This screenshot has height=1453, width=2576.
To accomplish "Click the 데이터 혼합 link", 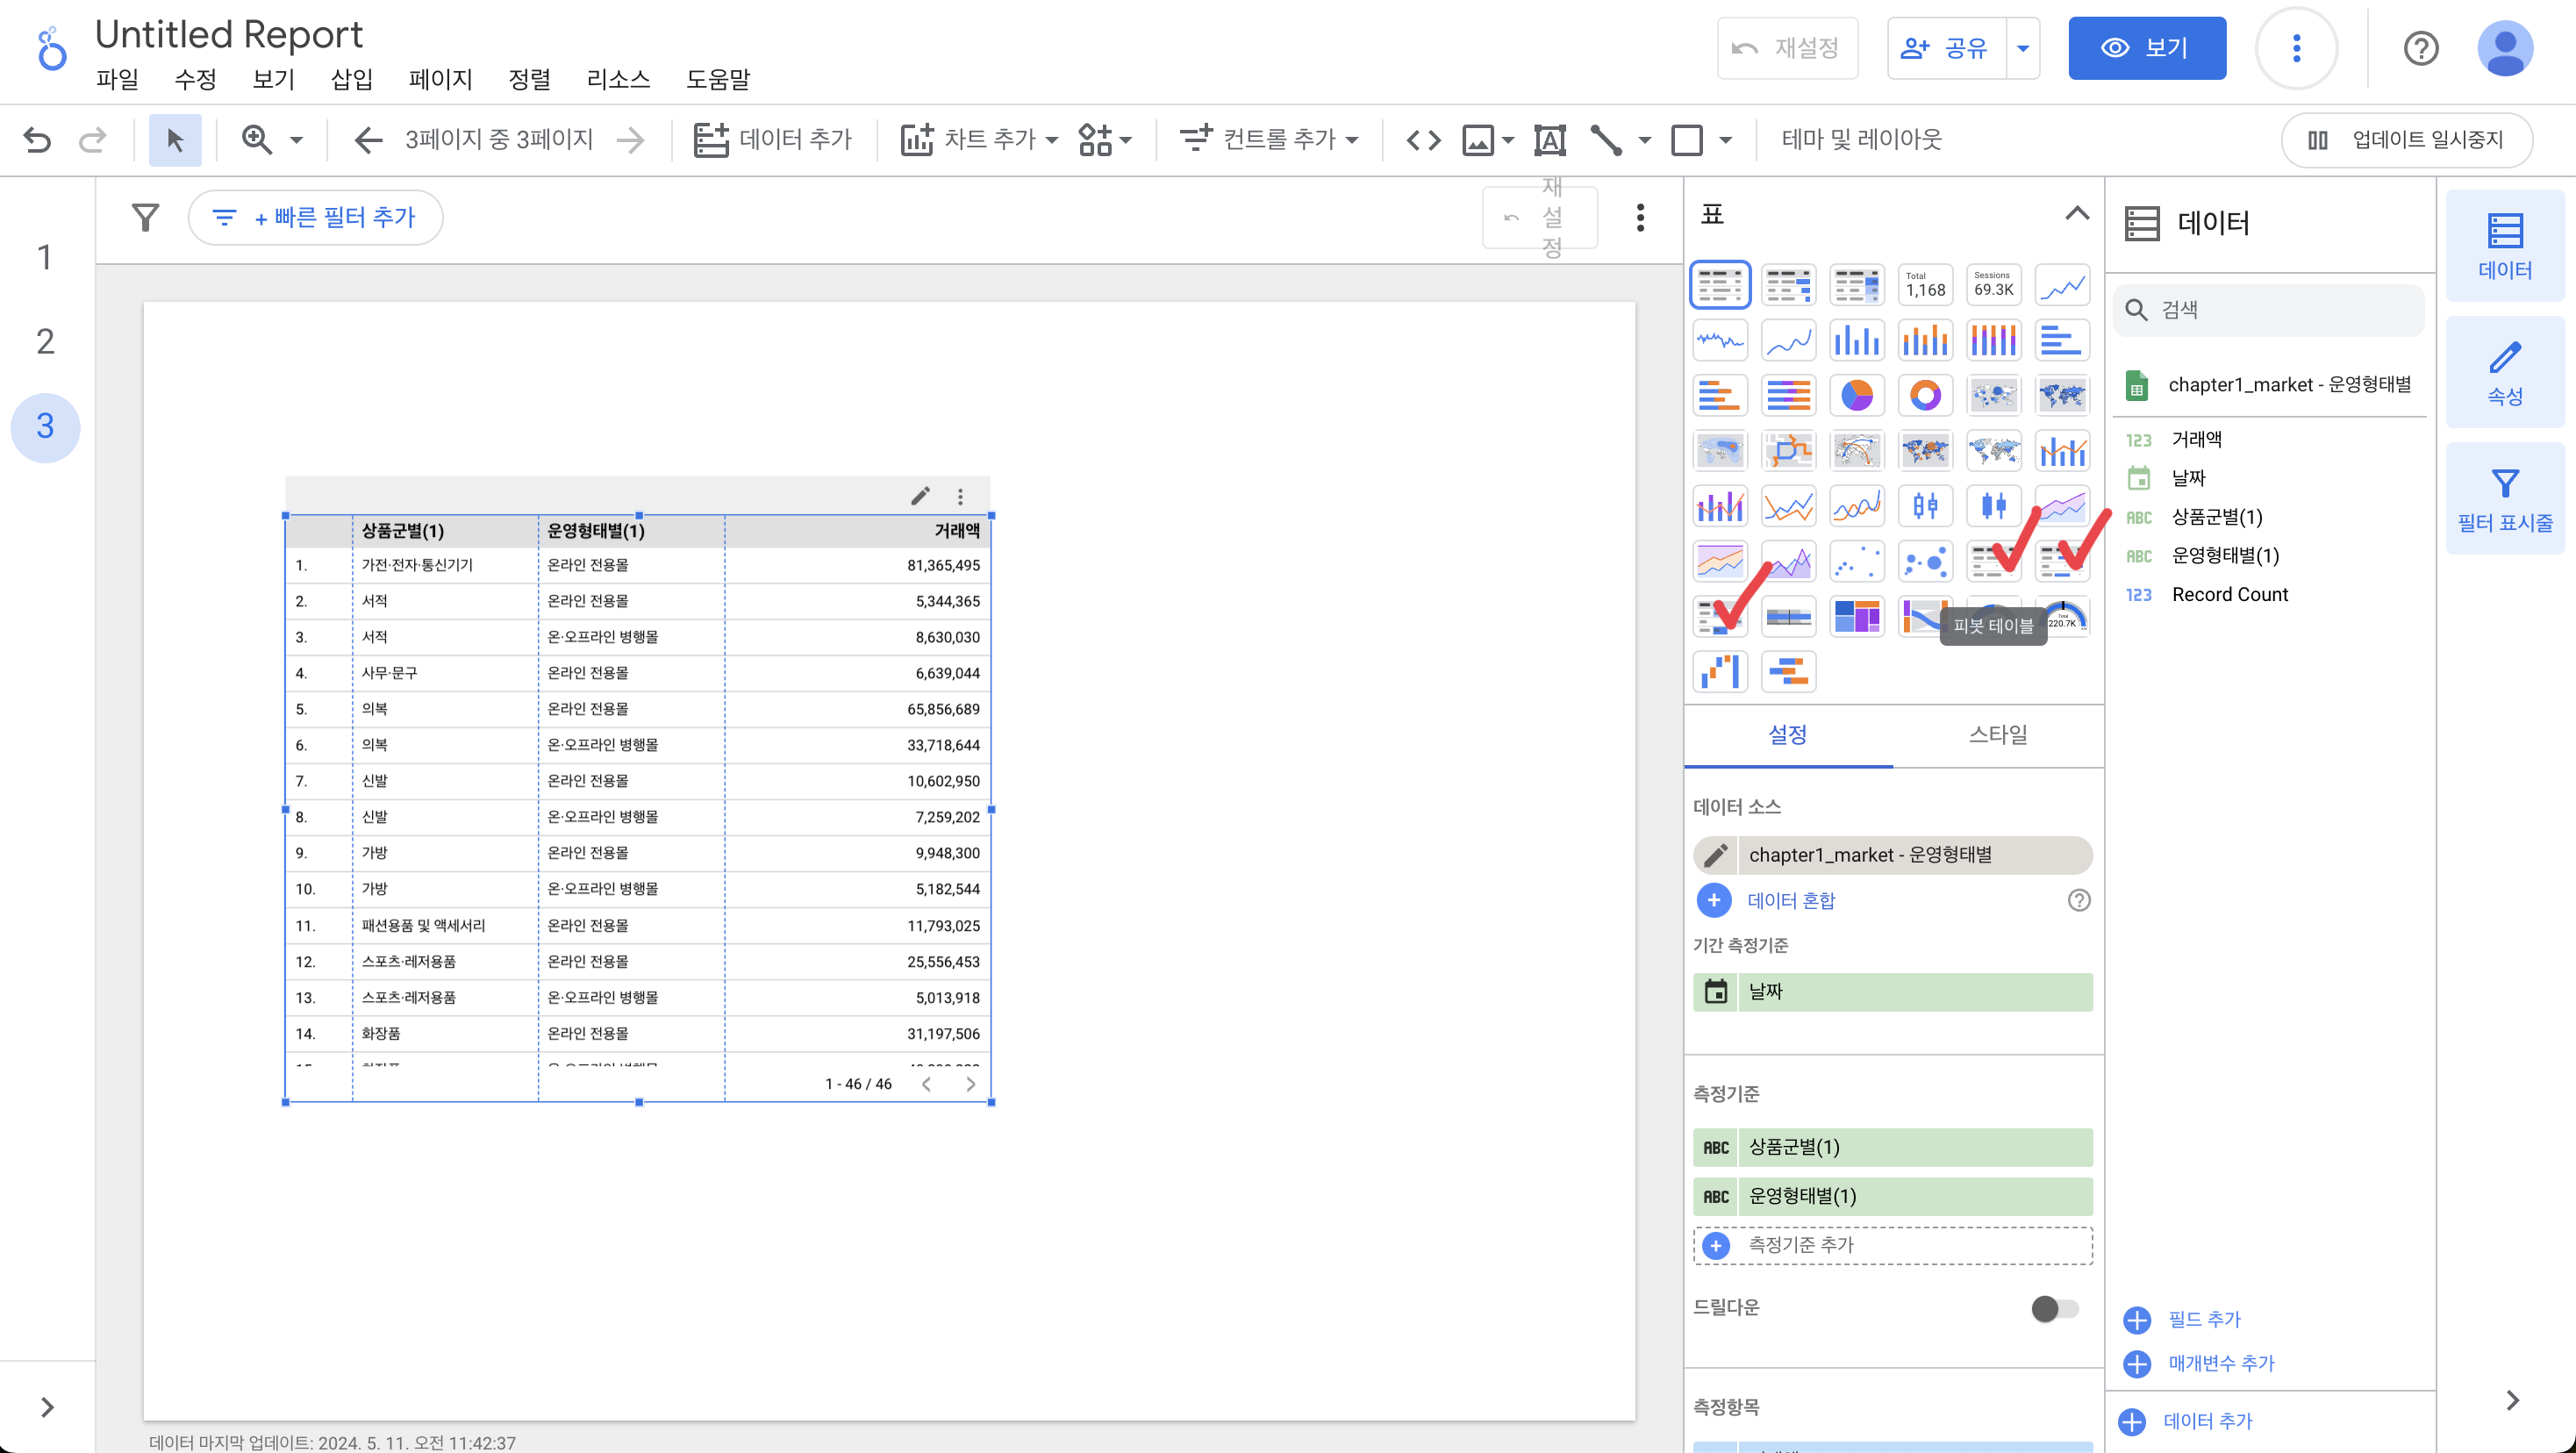I will coord(1790,900).
